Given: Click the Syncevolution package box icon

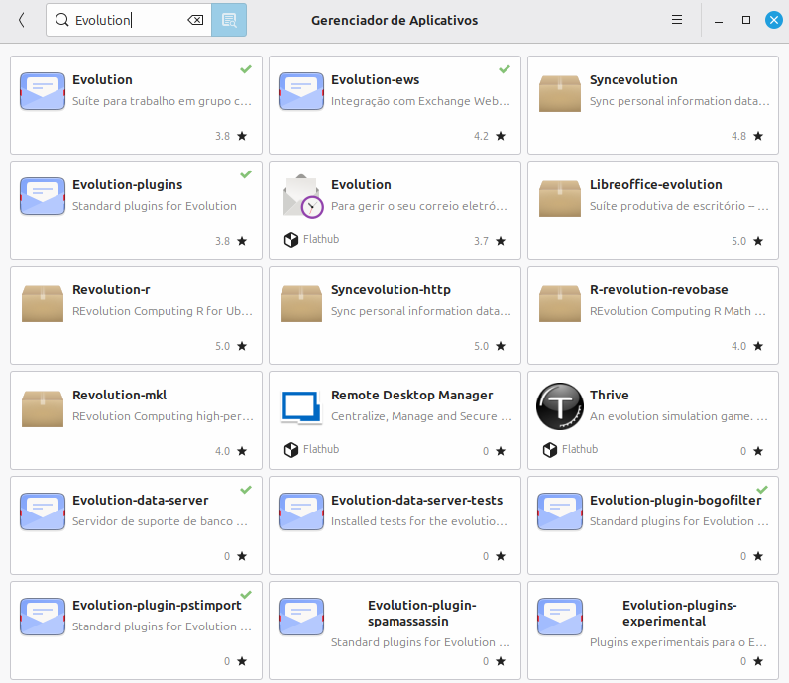Looking at the screenshot, I should click(x=560, y=91).
